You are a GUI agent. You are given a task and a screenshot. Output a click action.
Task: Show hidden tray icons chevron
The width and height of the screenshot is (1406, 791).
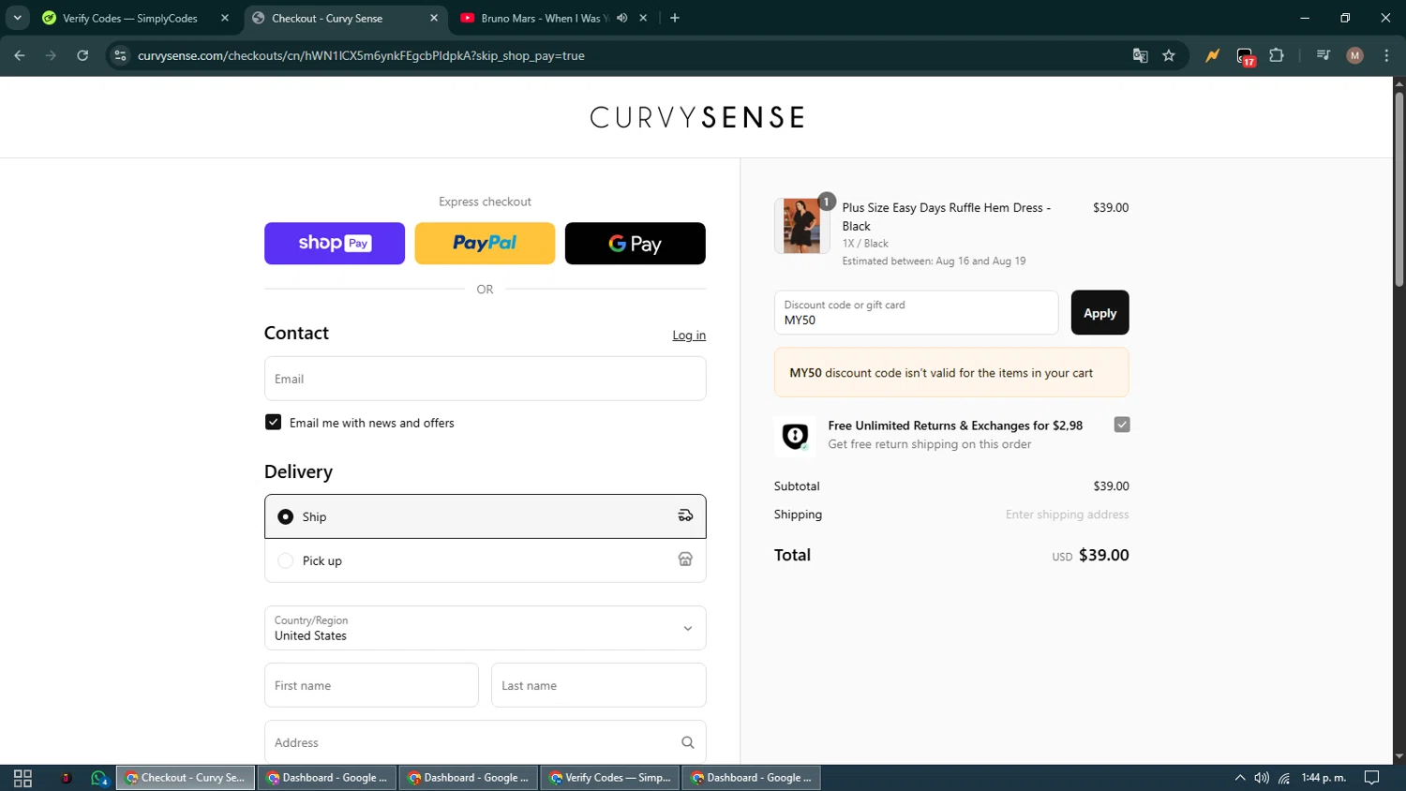[1239, 778]
